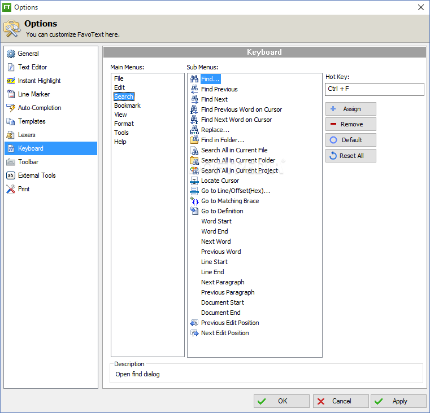Click the Search All in Current File icon
Screen dimensions: 430x413
[194, 150]
